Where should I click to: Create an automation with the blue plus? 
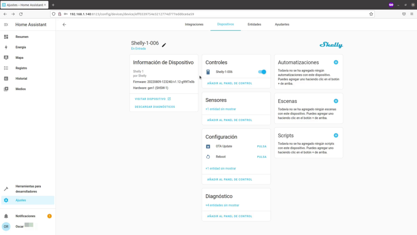[x=337, y=62]
